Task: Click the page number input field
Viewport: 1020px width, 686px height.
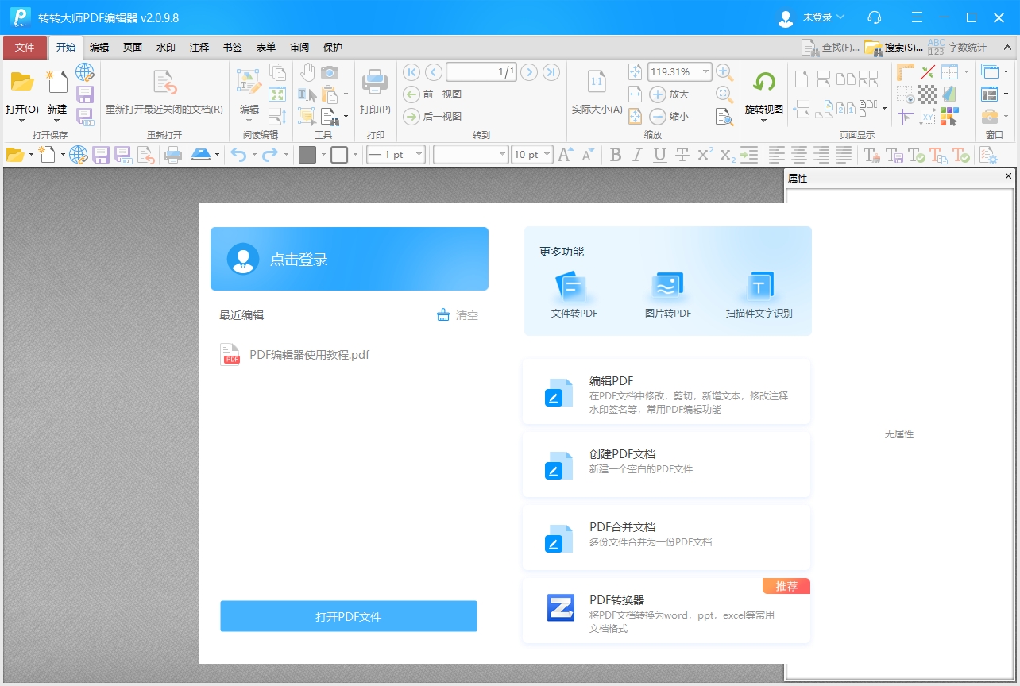Action: point(481,72)
